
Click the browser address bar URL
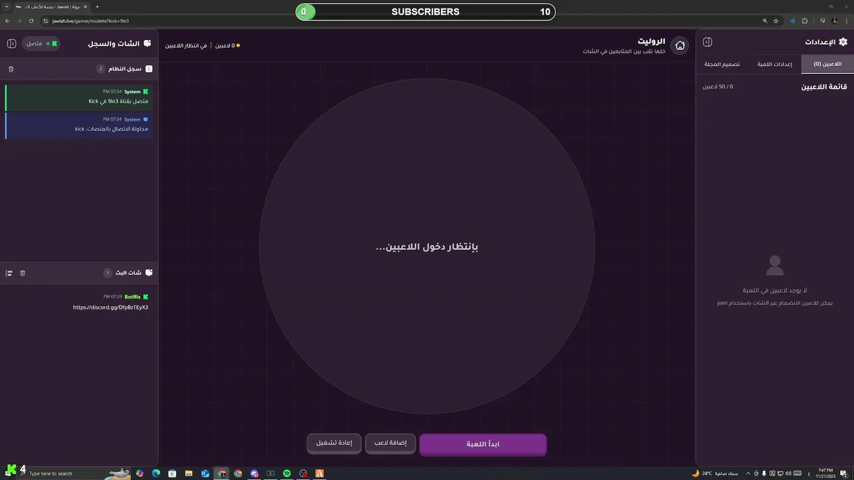point(91,21)
